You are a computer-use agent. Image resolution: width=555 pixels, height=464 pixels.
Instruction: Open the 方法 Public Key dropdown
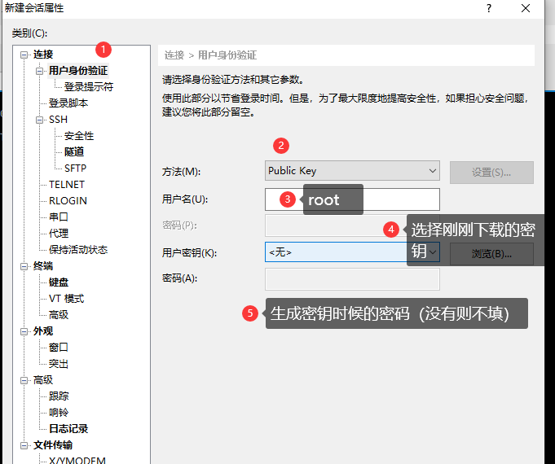coord(352,171)
